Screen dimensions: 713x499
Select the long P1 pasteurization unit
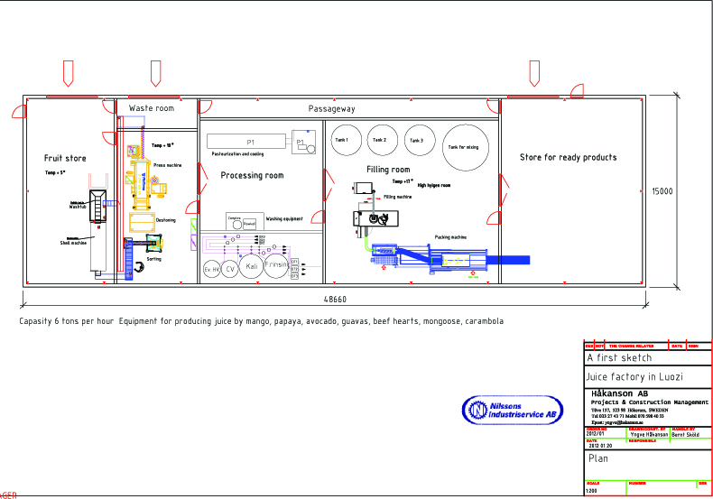click(249, 143)
